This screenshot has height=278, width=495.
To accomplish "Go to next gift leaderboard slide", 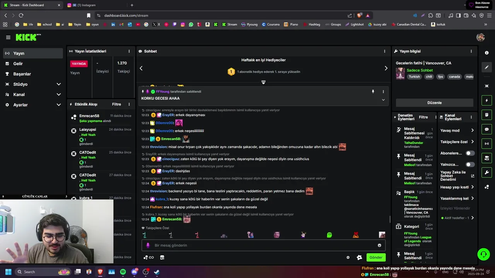I will click(386, 68).
